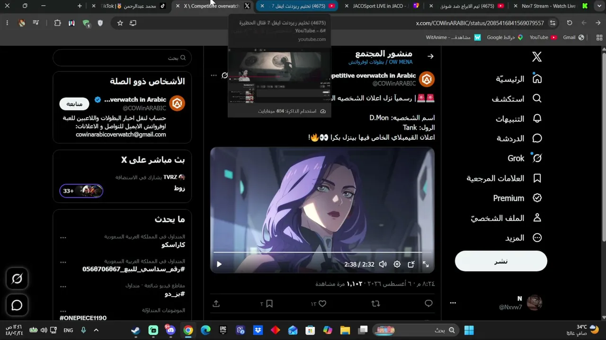Open the post's three-dot more menu
This screenshot has width=606, height=340.
pyautogui.click(x=214, y=76)
